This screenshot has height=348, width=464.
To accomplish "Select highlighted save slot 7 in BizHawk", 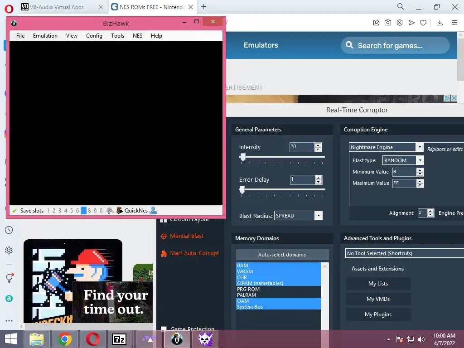I will coord(83,211).
